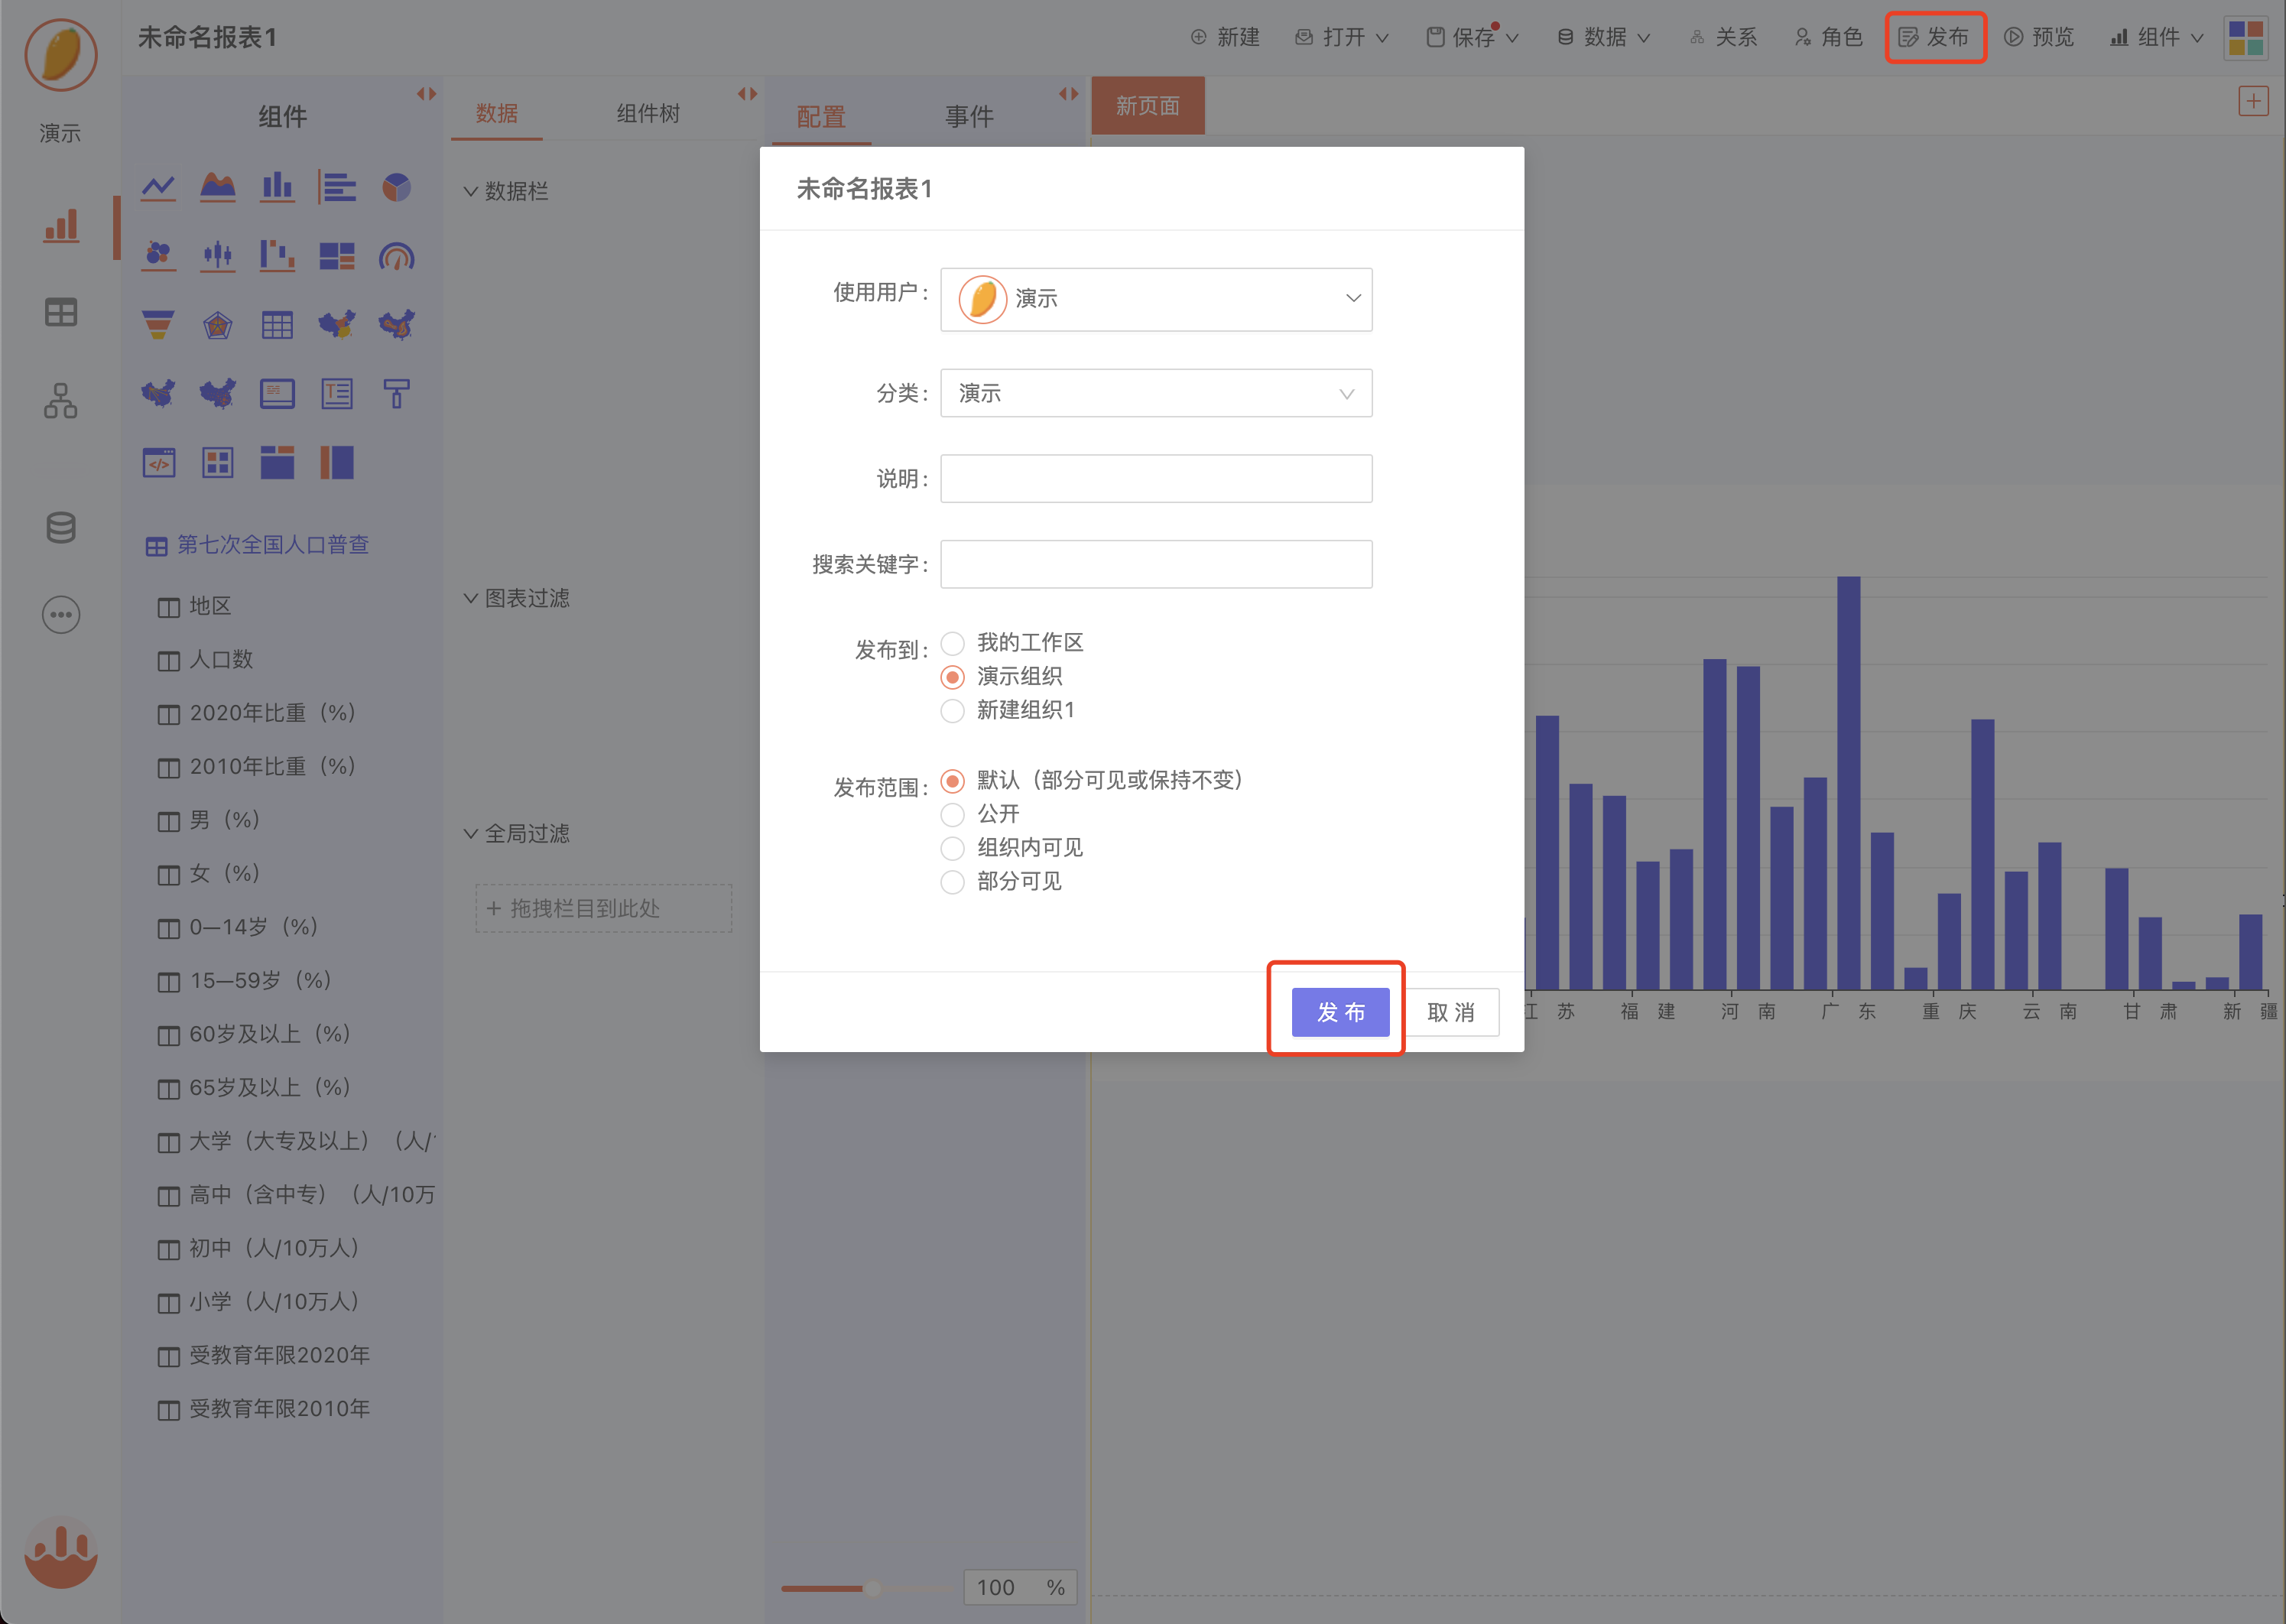Click the 搜索关键字 input field
Image resolution: width=2286 pixels, height=1624 pixels.
(1156, 564)
